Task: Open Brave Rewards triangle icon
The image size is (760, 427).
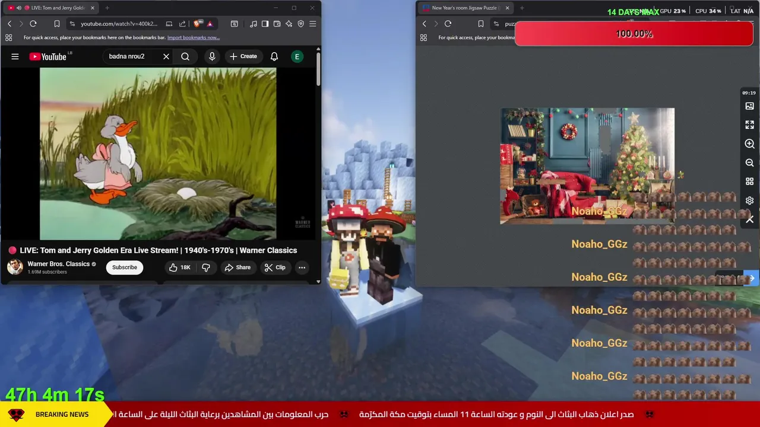Action: click(210, 24)
